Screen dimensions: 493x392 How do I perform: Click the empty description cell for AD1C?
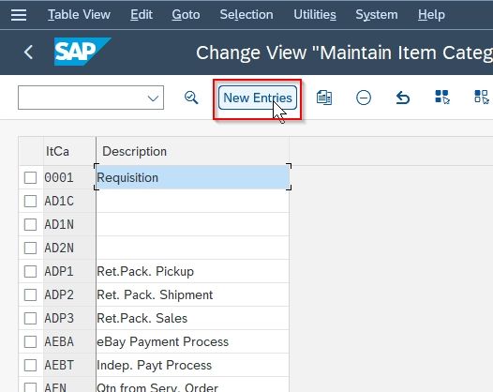[192, 201]
